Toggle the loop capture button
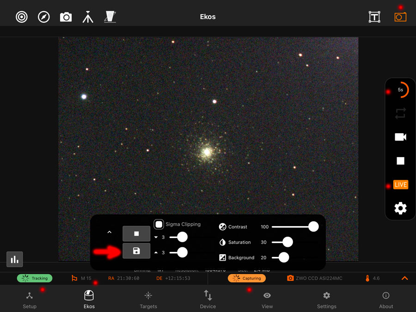 [400, 113]
